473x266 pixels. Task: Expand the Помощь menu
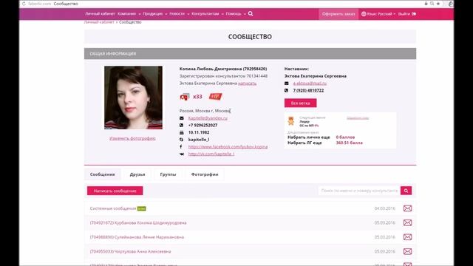pyautogui.click(x=236, y=14)
